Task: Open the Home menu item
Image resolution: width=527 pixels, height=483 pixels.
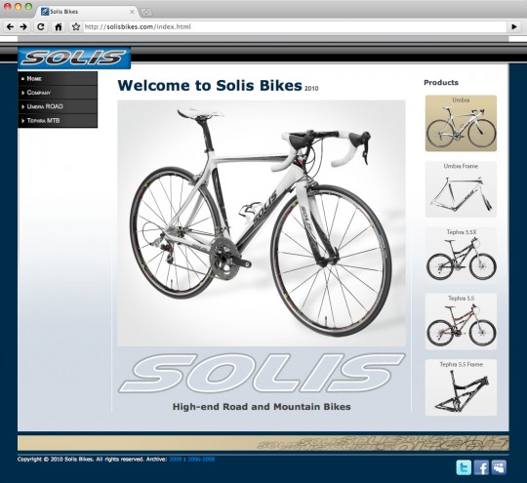Action: pyautogui.click(x=58, y=78)
